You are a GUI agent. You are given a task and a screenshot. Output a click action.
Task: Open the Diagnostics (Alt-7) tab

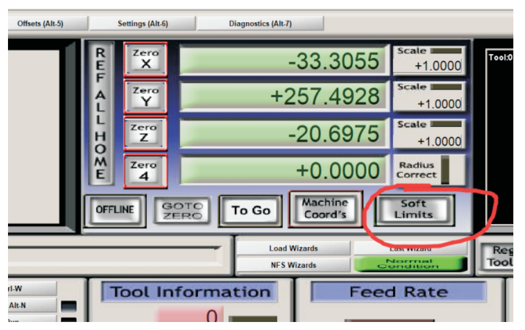260,23
